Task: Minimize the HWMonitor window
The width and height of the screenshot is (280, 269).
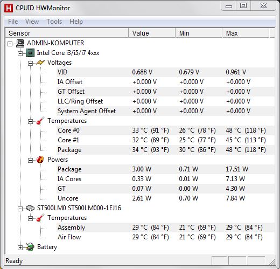Action: point(229,6)
